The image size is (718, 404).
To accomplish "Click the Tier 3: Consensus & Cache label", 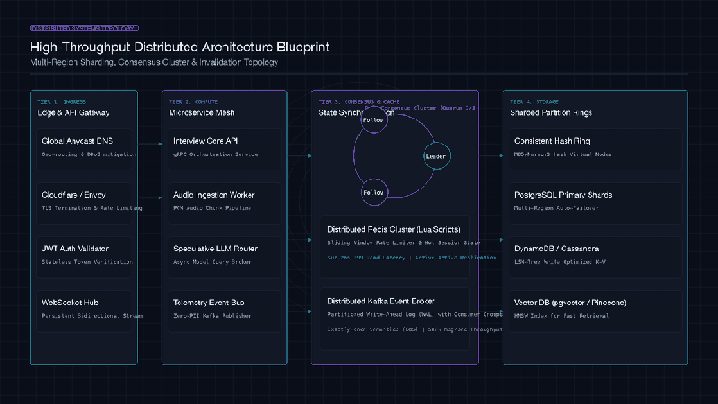I will 358,101.
